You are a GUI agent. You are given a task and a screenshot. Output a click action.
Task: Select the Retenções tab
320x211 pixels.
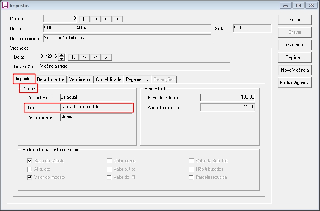(x=164, y=79)
